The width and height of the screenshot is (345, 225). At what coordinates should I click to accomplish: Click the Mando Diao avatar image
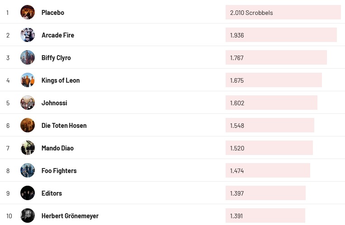28,148
